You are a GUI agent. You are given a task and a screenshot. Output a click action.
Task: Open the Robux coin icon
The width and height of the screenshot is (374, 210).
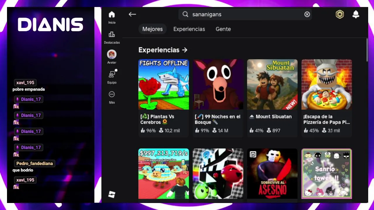pos(340,14)
